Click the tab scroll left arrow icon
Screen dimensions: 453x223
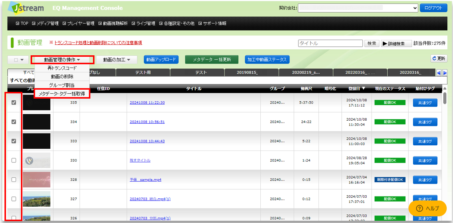tap(439, 72)
